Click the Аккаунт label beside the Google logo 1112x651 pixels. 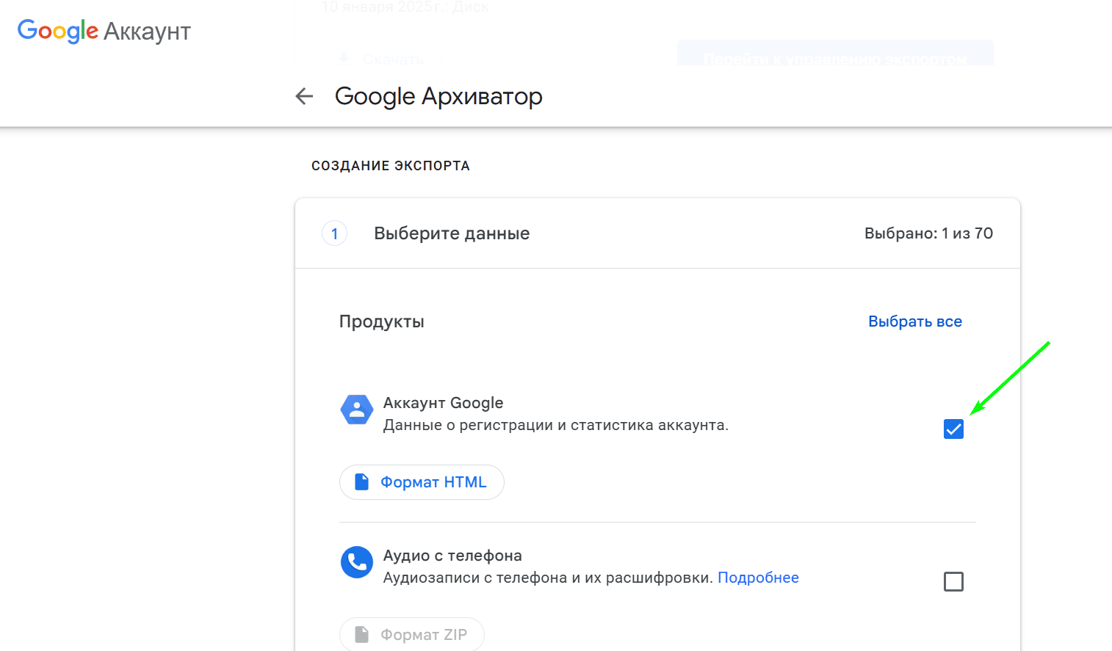point(147,32)
